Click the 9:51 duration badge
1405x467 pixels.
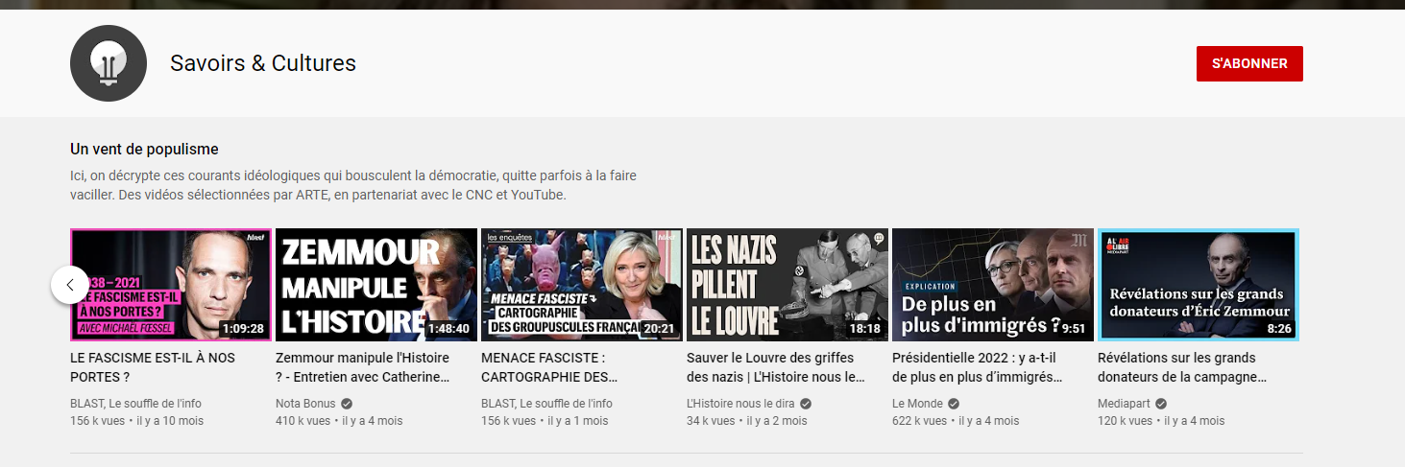coord(1075,329)
